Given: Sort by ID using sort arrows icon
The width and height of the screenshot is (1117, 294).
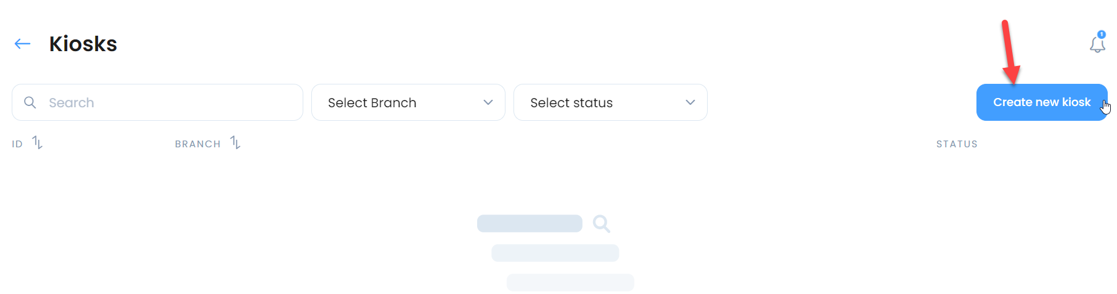Looking at the screenshot, I should coord(38,143).
